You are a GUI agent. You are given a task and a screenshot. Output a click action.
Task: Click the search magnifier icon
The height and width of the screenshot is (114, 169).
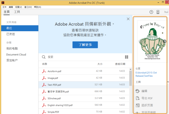(x=44, y=57)
